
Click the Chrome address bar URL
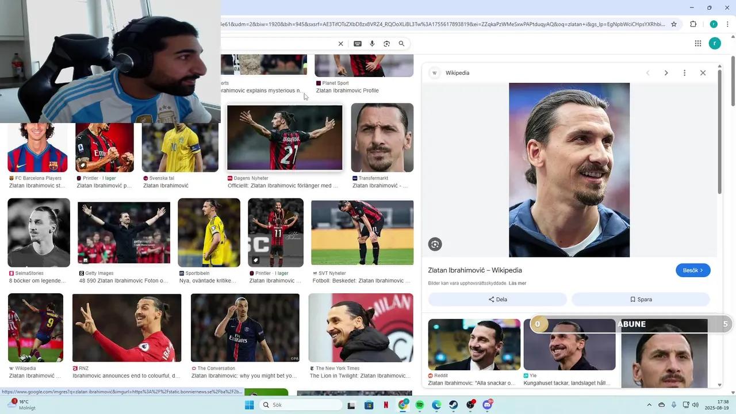(x=443, y=24)
